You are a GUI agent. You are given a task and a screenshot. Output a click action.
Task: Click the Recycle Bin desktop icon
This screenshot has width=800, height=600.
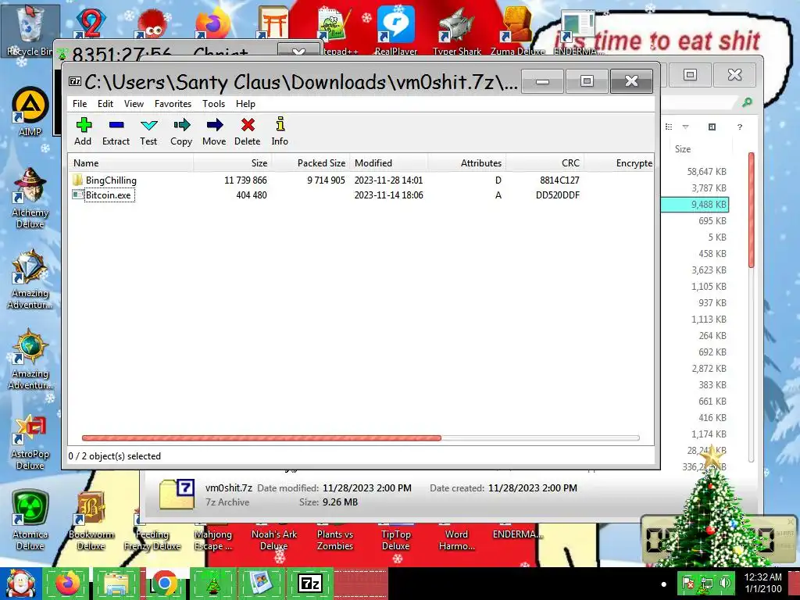pos(30,30)
